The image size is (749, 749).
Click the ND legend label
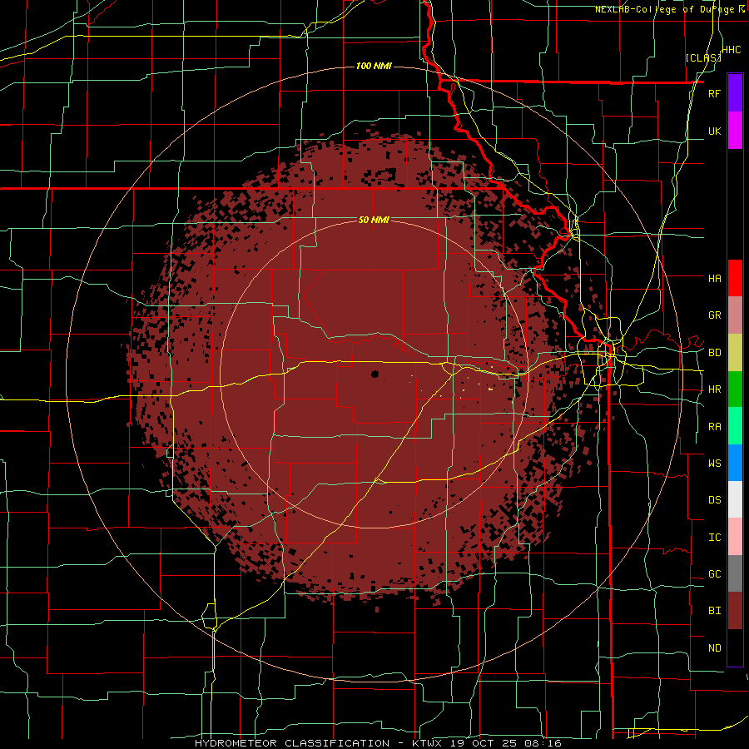coord(714,648)
